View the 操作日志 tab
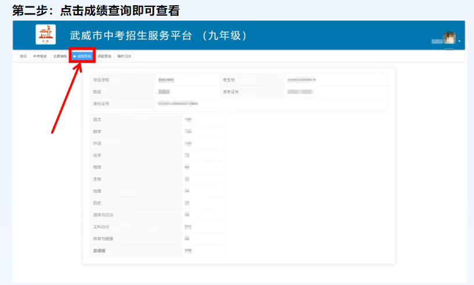Viewport: 474px width, 285px height. pos(124,56)
